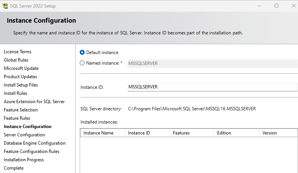Select Install Rules step
Viewport: 298px width, 173px height.
15,93
